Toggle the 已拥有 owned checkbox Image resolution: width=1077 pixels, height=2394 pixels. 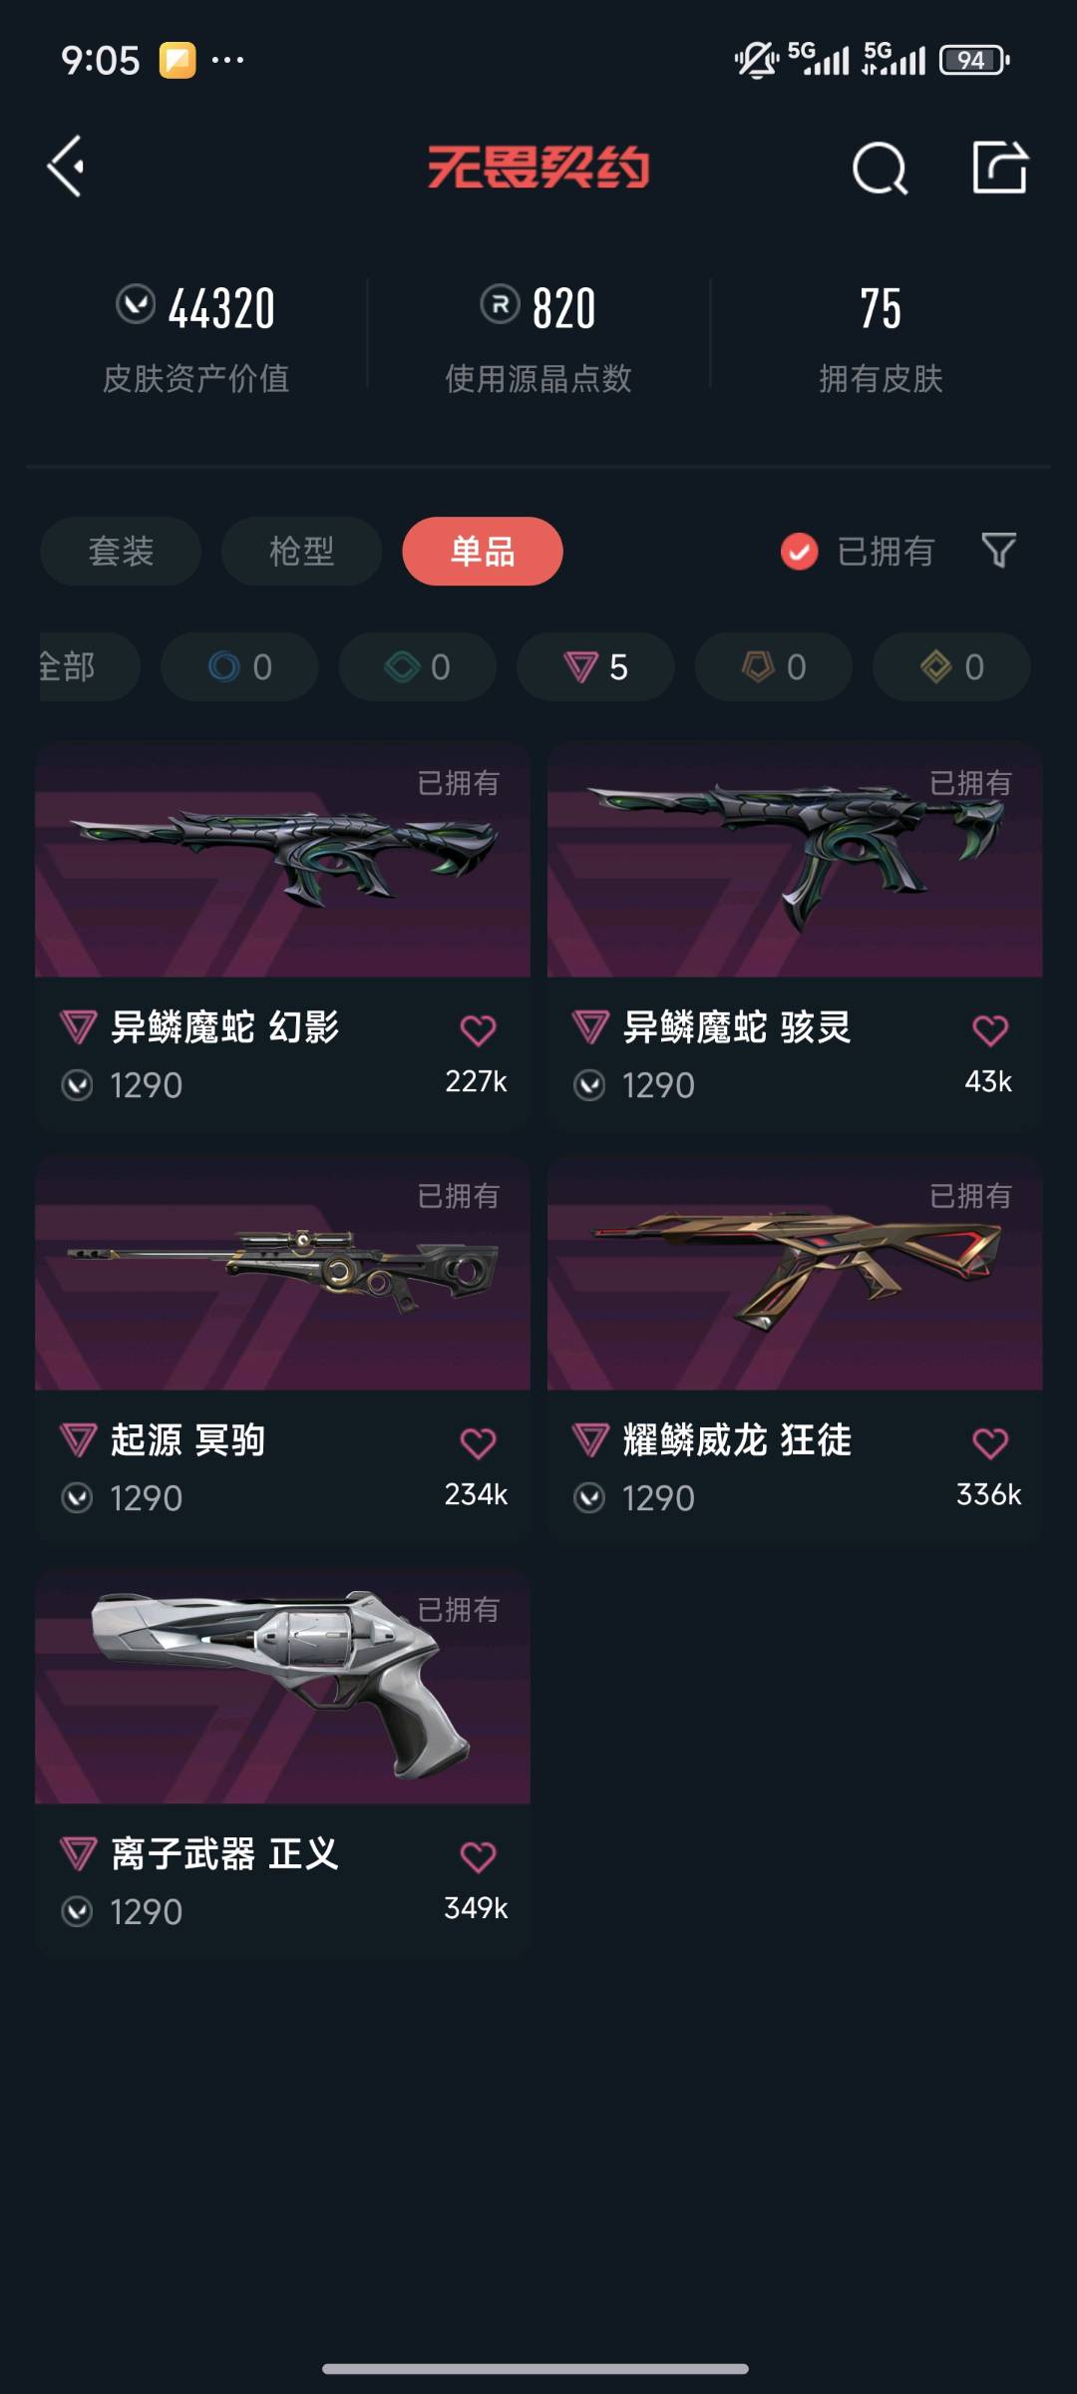pyautogui.click(x=799, y=551)
